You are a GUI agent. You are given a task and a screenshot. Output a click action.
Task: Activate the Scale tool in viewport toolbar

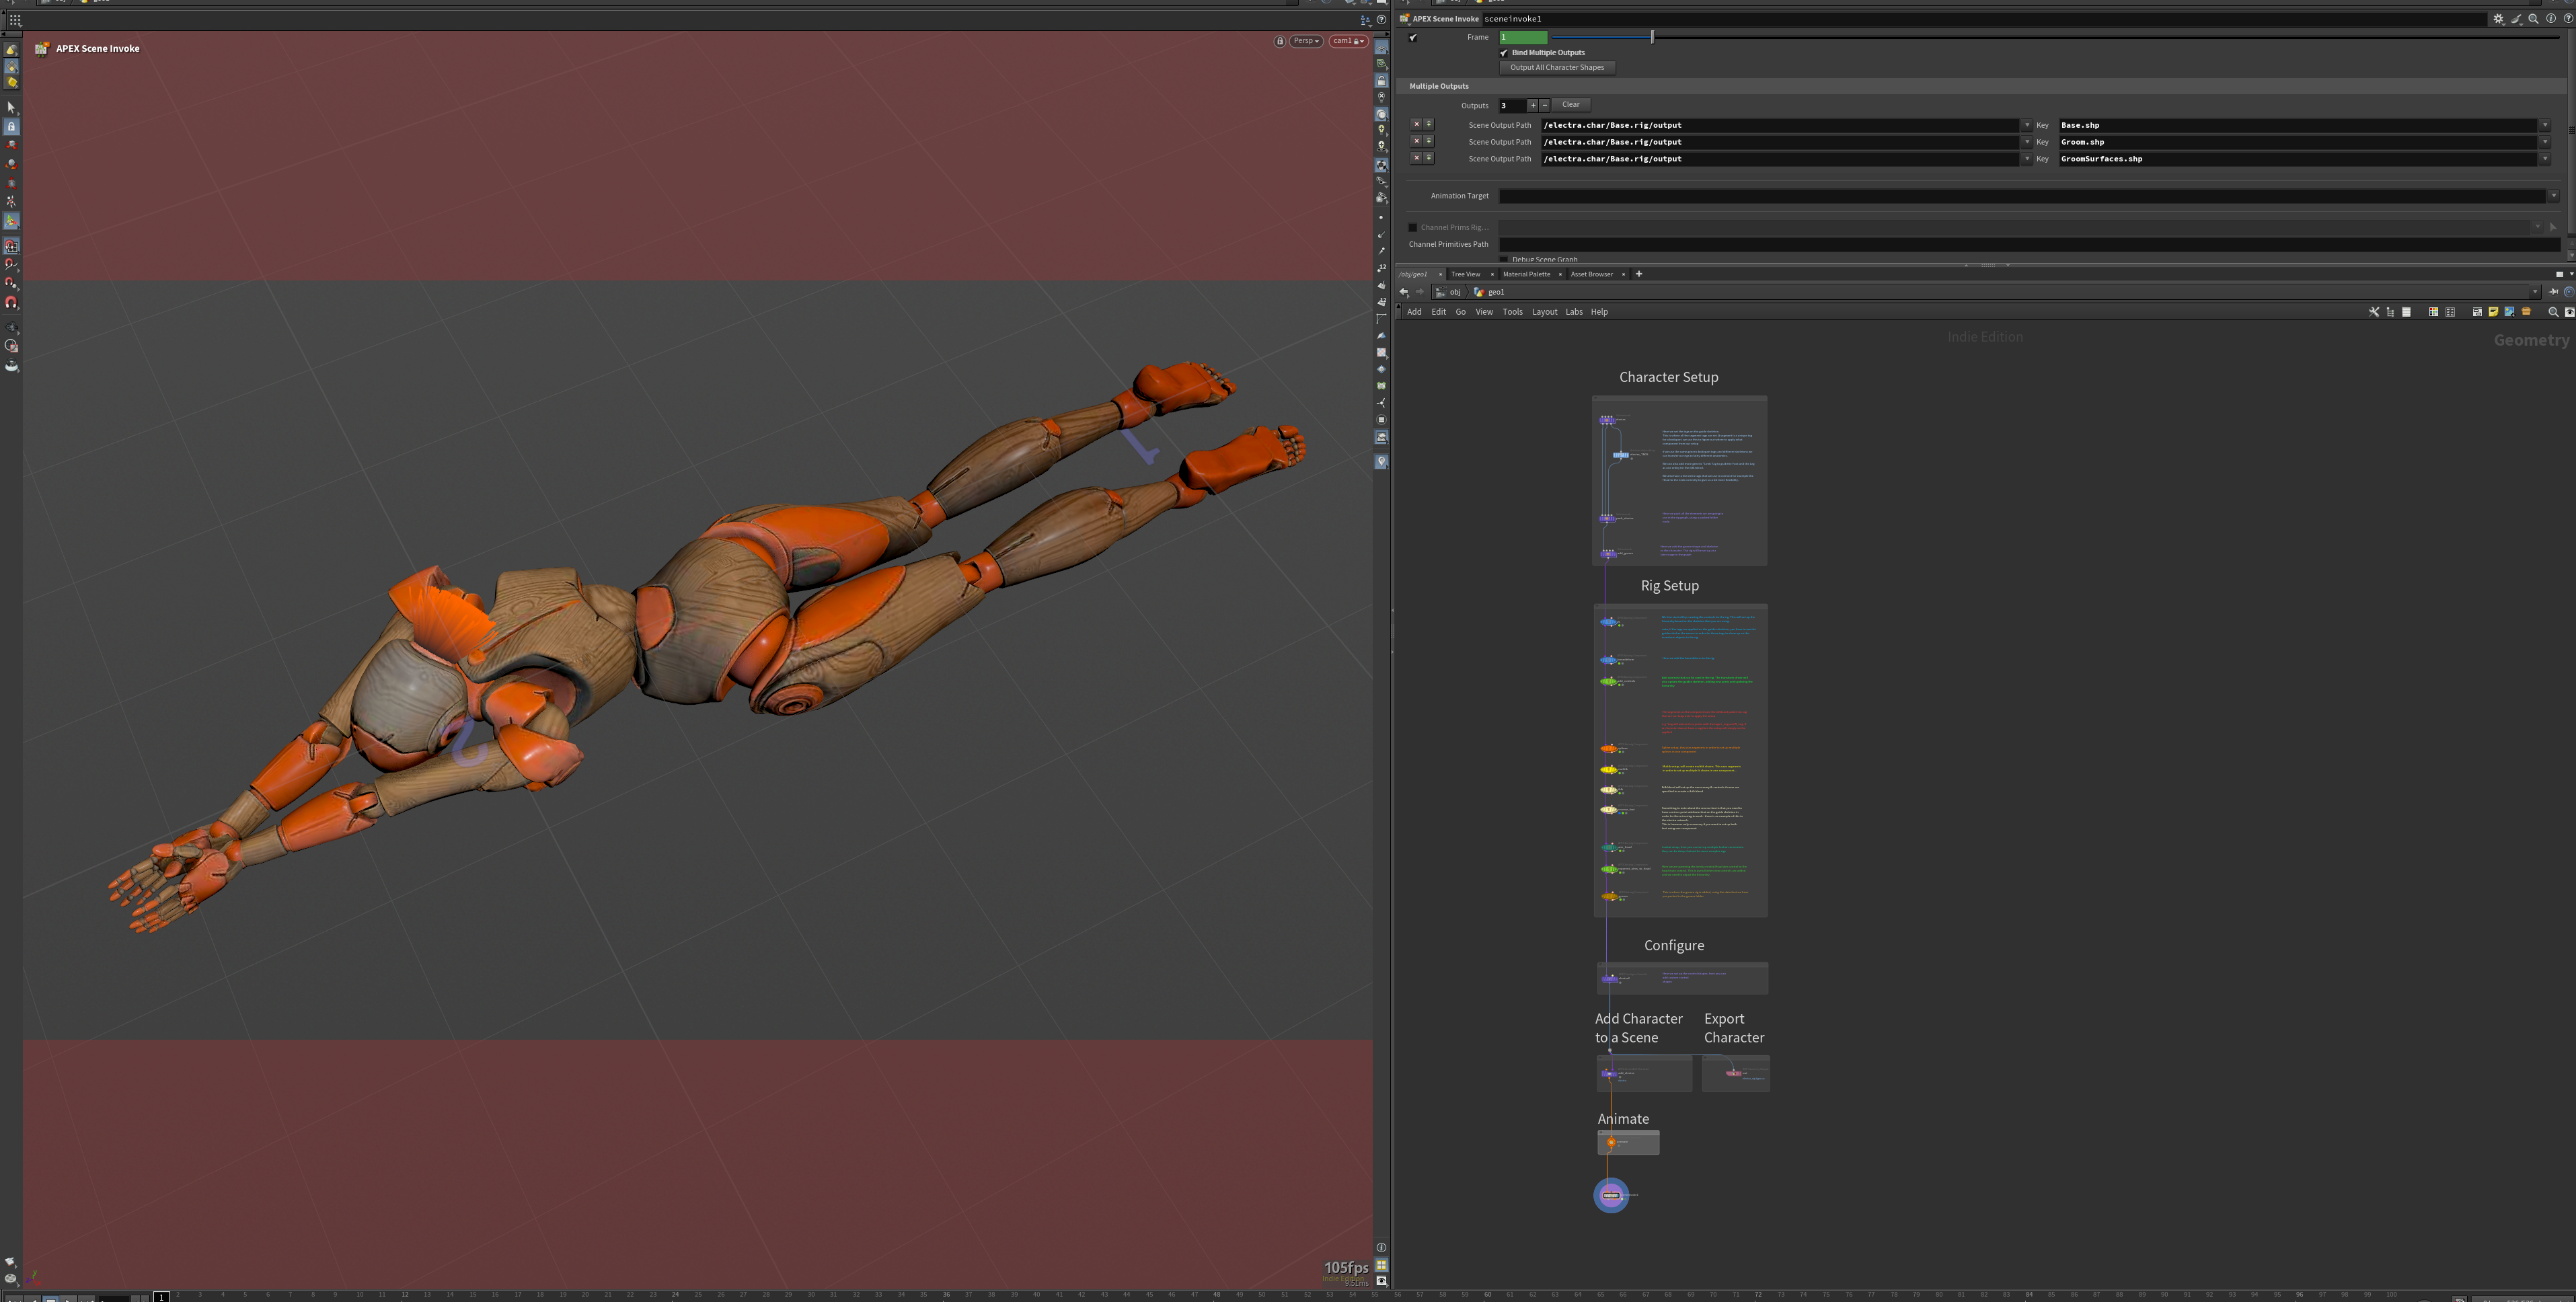click(11, 183)
